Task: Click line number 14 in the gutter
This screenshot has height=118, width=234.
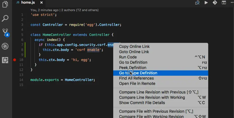Action: coord(21,80)
